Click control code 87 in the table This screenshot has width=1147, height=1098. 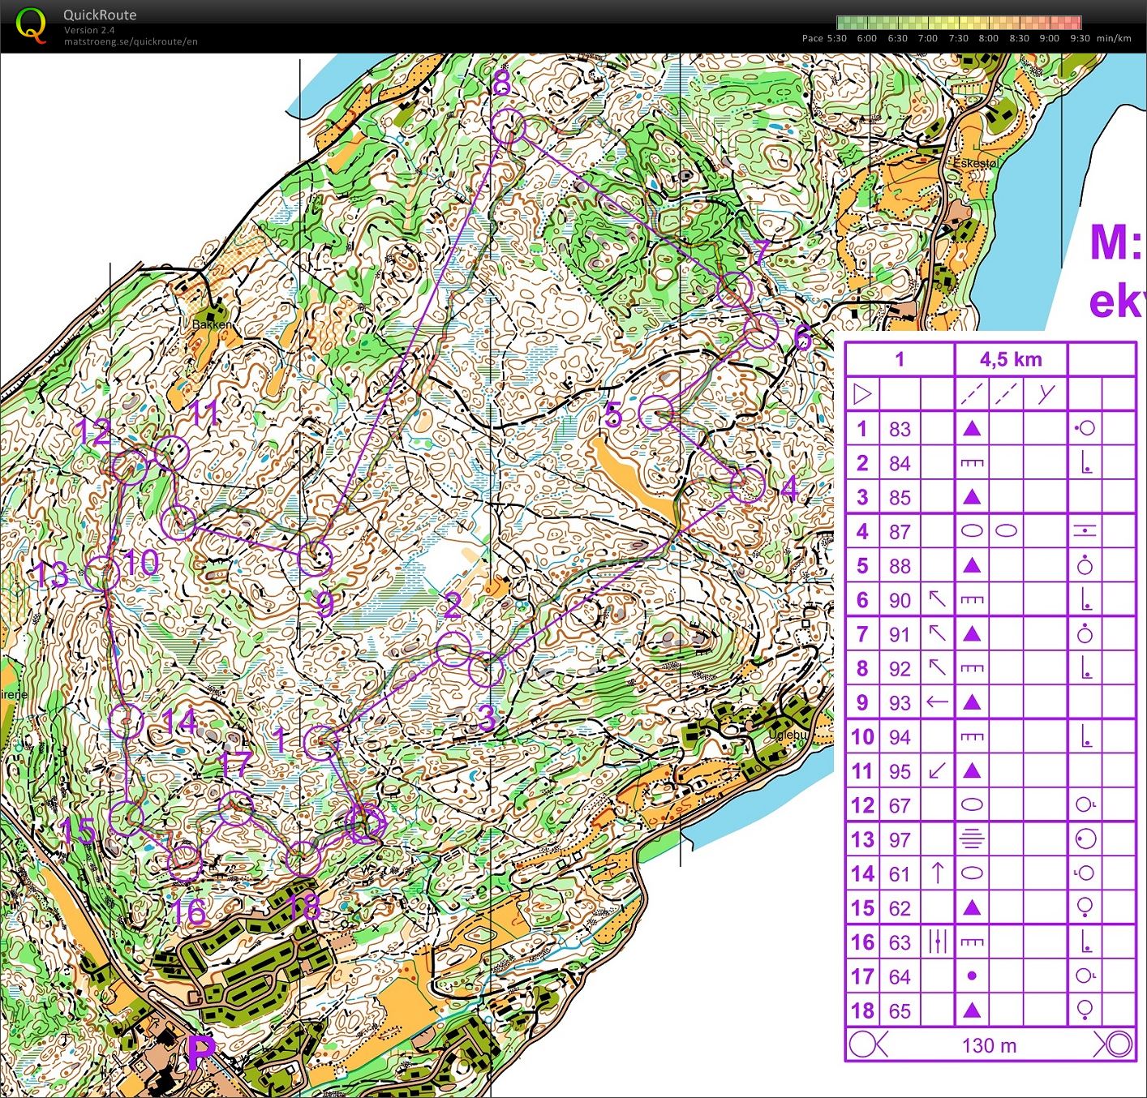(900, 532)
